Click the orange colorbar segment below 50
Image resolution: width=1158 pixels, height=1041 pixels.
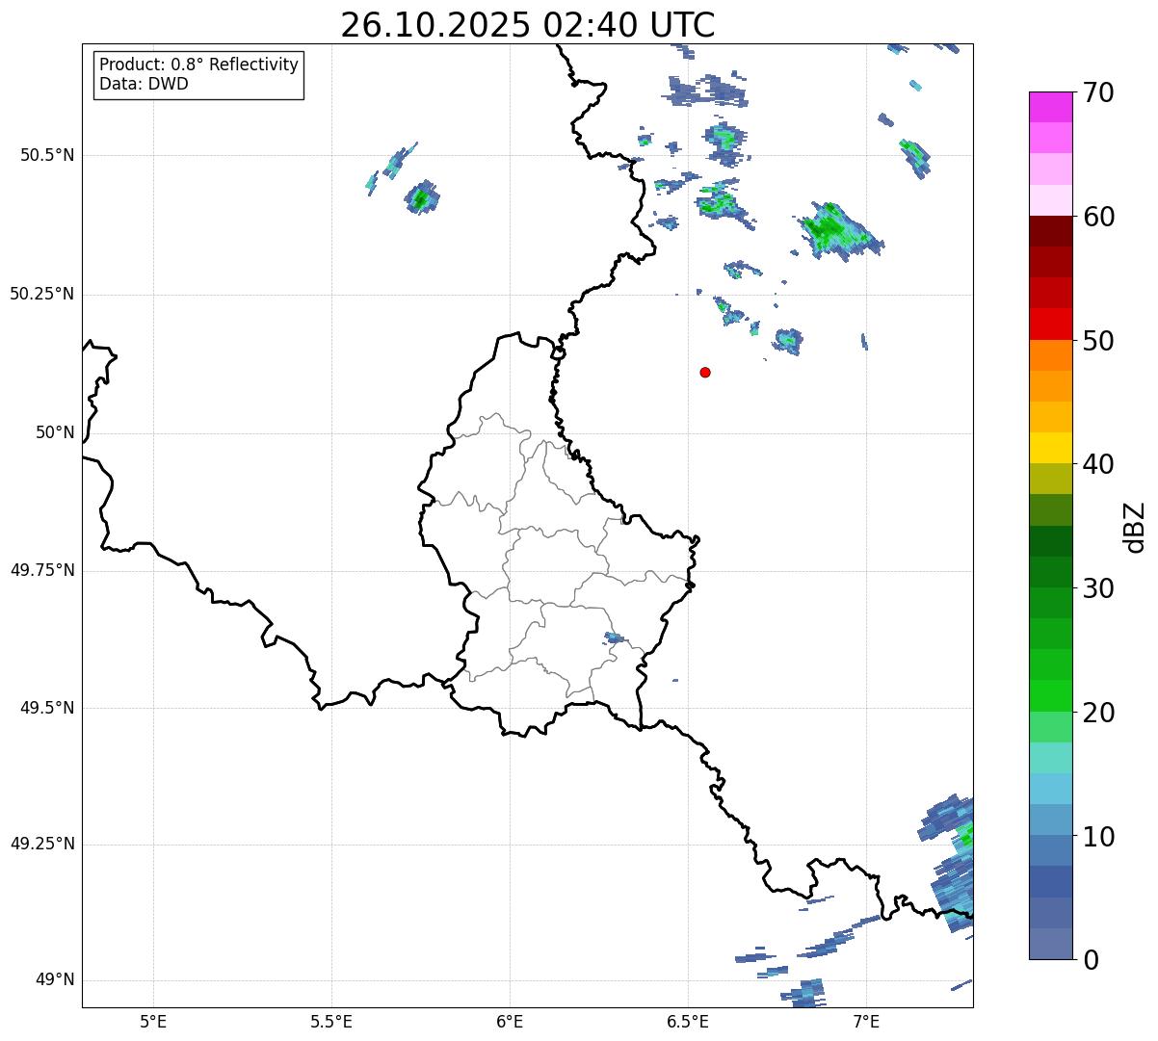[x=1050, y=355]
